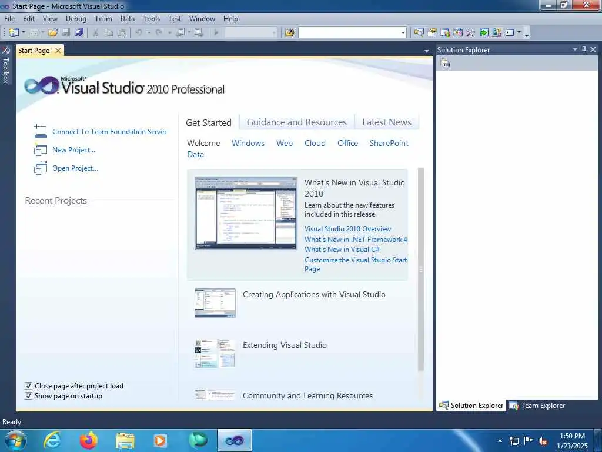The width and height of the screenshot is (602, 452).
Task: Click the Add New Item toolbar icon
Action: [34, 33]
